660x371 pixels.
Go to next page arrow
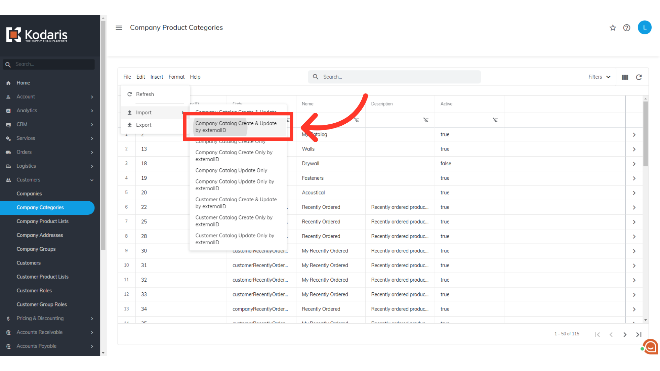625,334
